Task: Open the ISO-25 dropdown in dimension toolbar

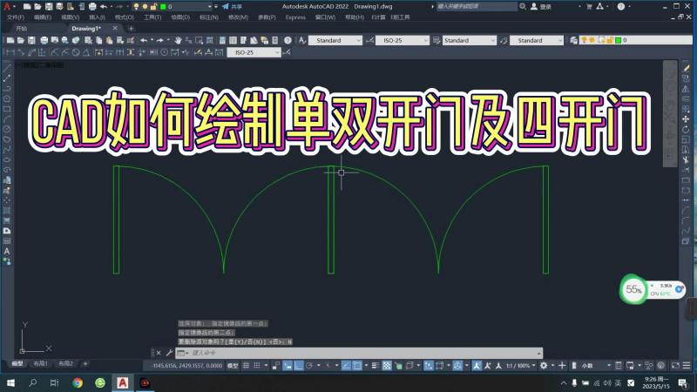Action: (x=254, y=52)
